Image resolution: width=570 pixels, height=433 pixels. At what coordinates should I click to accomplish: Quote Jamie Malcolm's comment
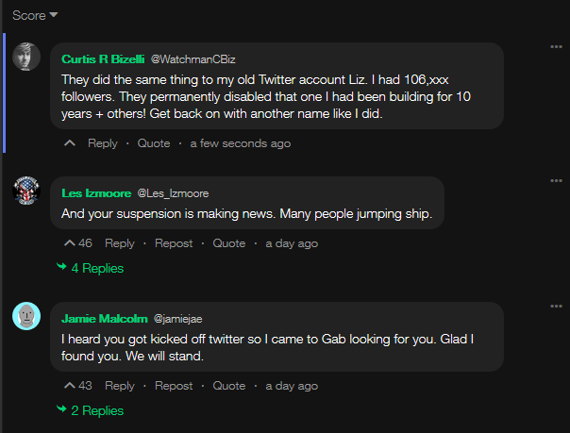tap(229, 386)
